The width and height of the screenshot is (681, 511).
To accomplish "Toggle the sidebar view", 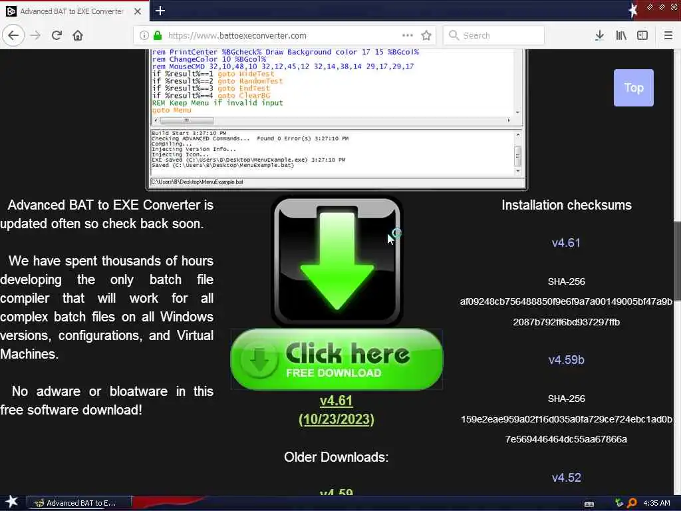I will pos(642,35).
